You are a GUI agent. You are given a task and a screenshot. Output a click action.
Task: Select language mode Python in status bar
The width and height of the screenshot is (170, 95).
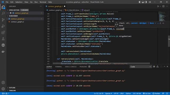point(128,93)
